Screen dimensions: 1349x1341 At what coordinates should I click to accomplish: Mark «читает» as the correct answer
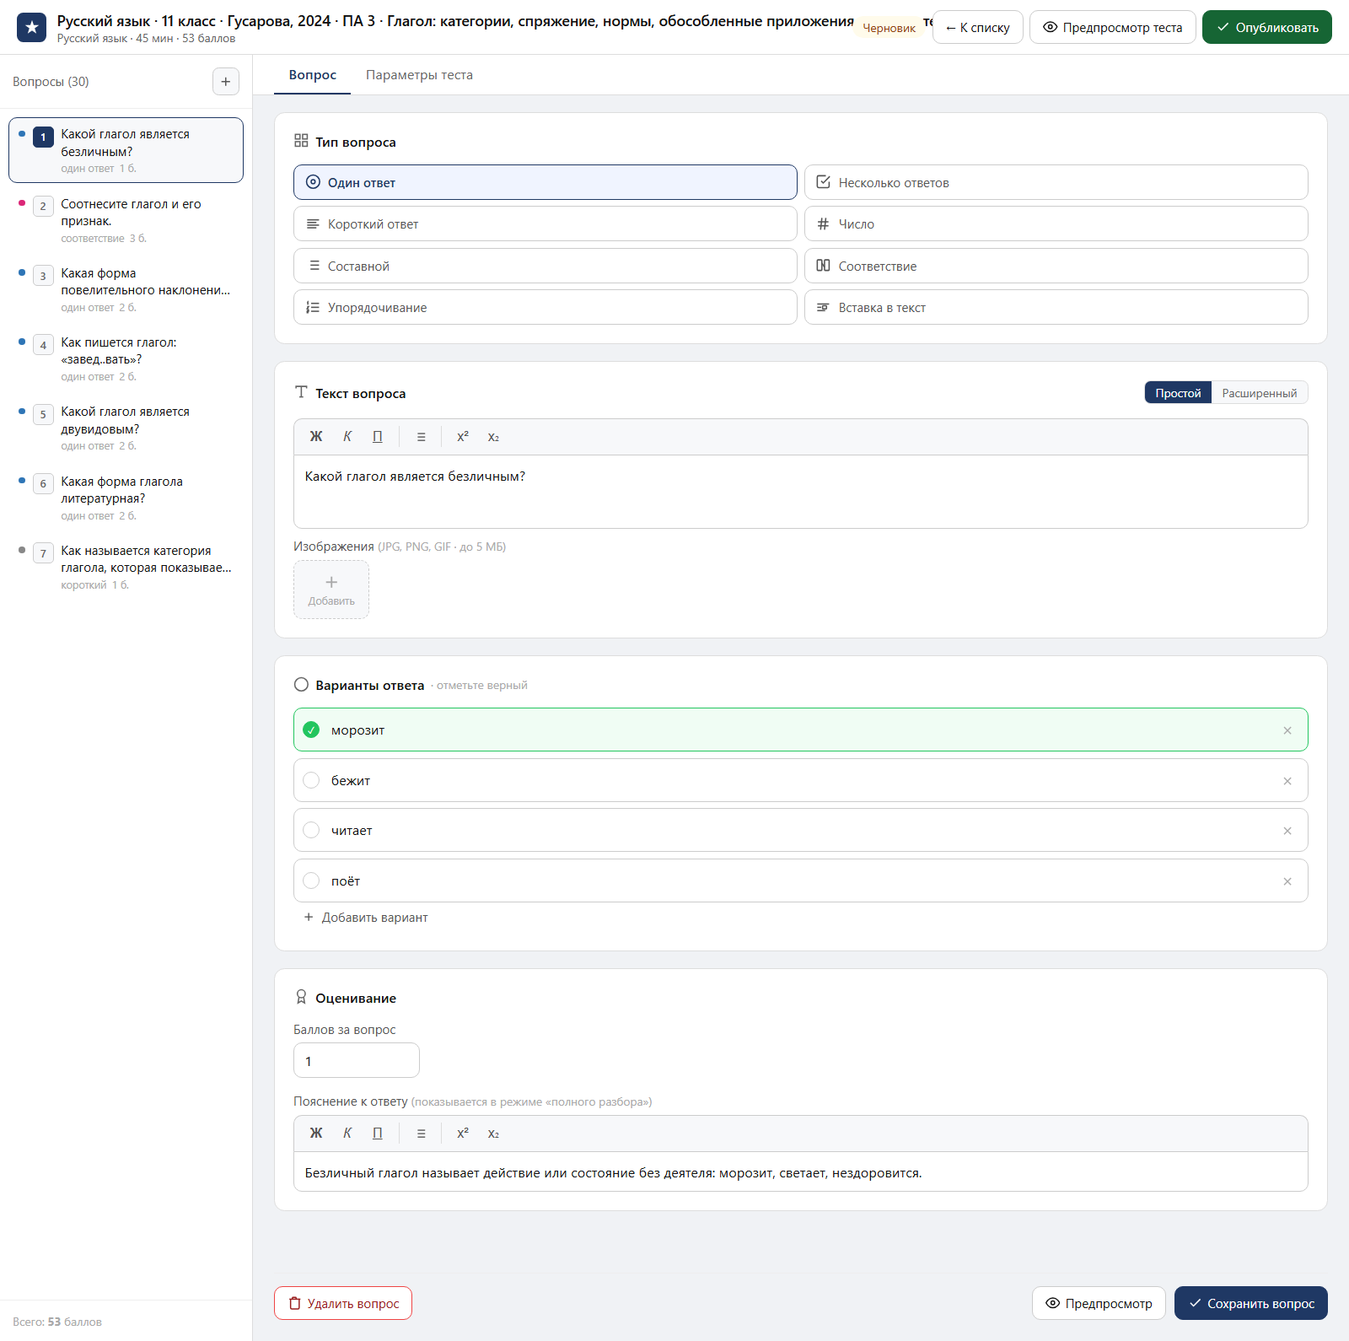point(311,831)
